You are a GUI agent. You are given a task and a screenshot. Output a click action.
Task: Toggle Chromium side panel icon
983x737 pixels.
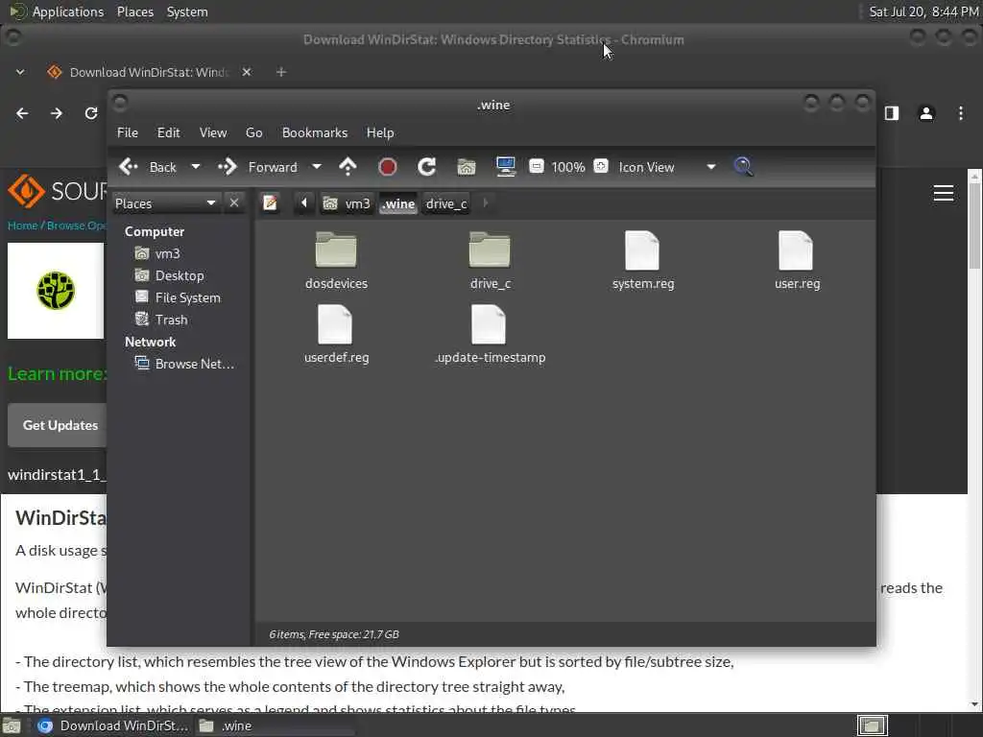[x=892, y=113]
